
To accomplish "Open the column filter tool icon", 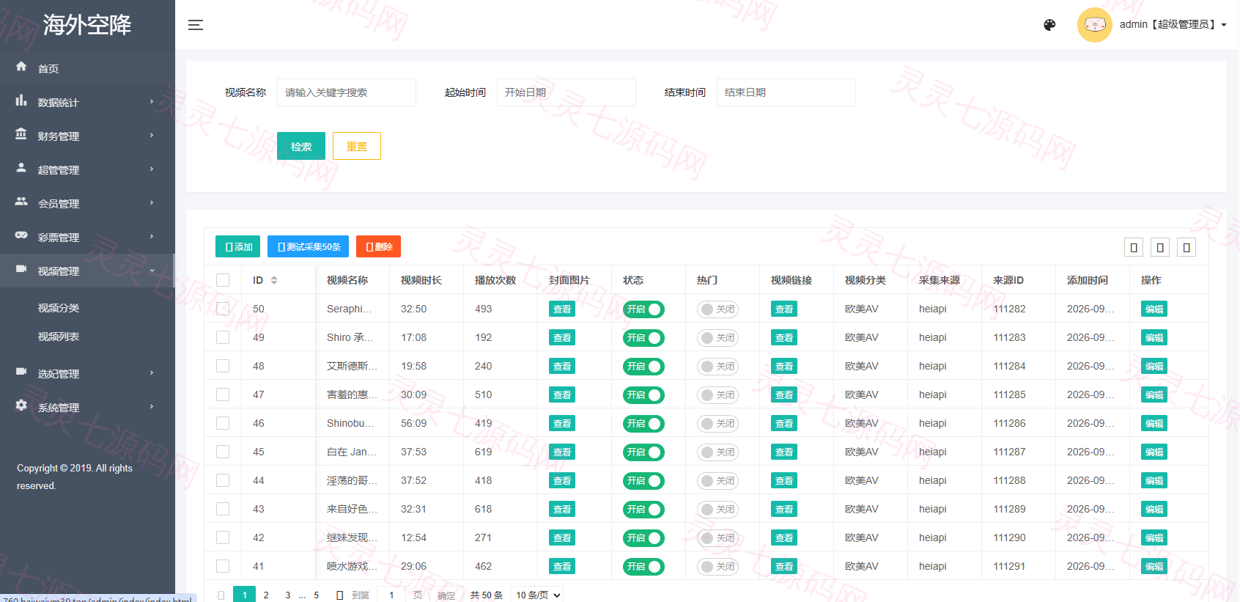I will tap(1134, 247).
